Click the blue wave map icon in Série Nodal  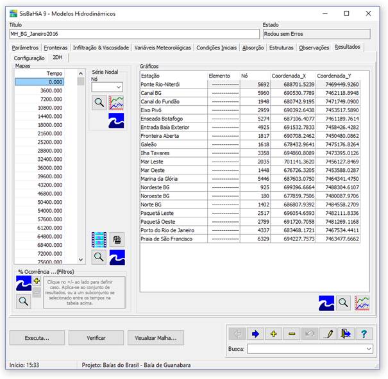116,121
